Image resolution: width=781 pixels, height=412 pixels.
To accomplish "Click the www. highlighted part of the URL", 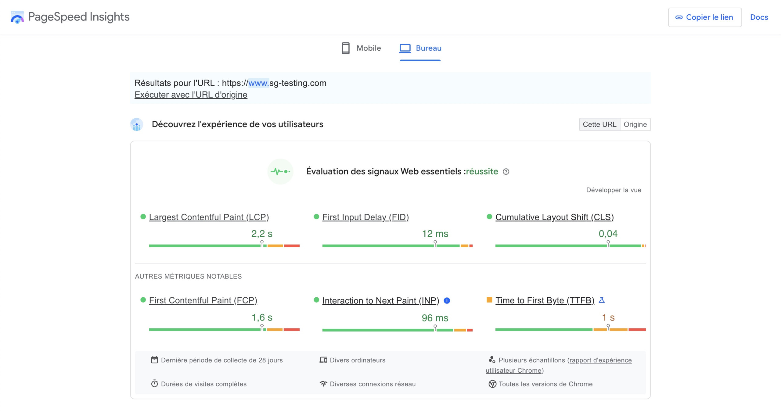I will (259, 83).
